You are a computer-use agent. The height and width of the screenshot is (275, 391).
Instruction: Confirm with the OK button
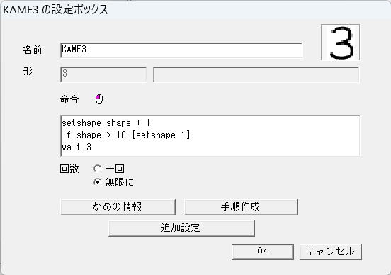tap(263, 252)
